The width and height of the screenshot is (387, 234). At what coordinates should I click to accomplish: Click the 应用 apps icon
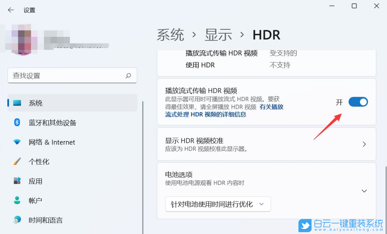click(17, 181)
